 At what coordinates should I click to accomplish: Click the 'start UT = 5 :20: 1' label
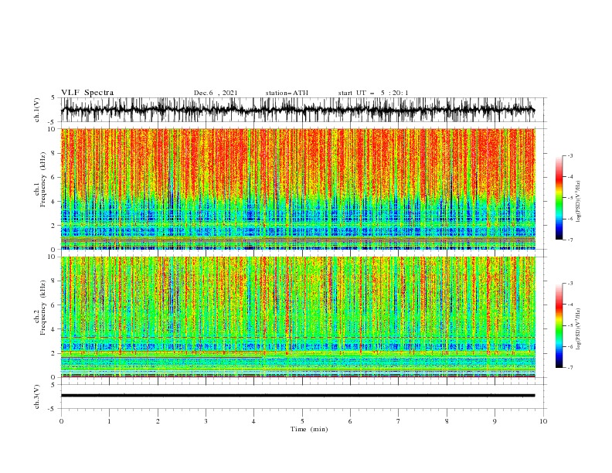[x=373, y=93]
